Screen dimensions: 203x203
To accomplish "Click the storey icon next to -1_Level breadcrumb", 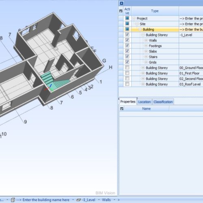I will pos(79,200).
